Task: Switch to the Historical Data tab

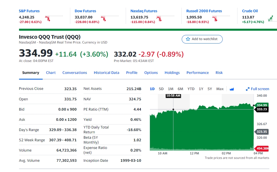Action: [106, 73]
